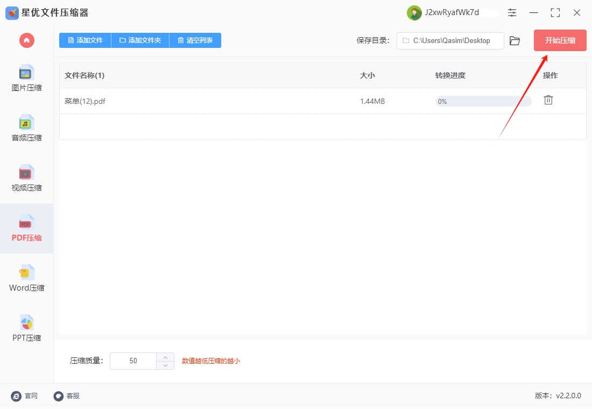Click the 0% conversion progress bar
Viewport: 592px width, 409px height.
click(483, 101)
